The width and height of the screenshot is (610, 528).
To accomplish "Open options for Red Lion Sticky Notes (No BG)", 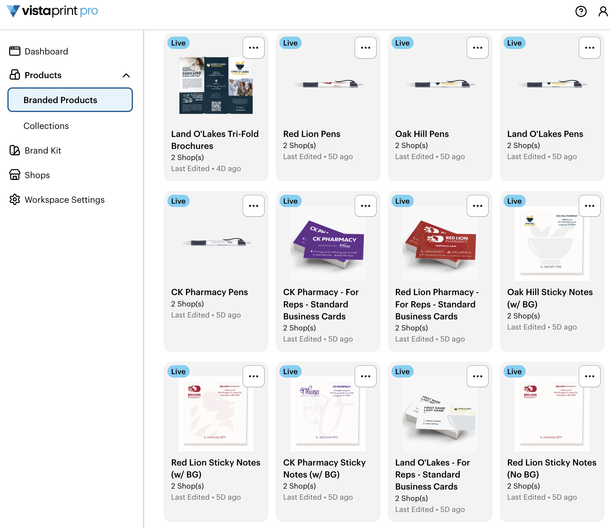I will pos(590,376).
